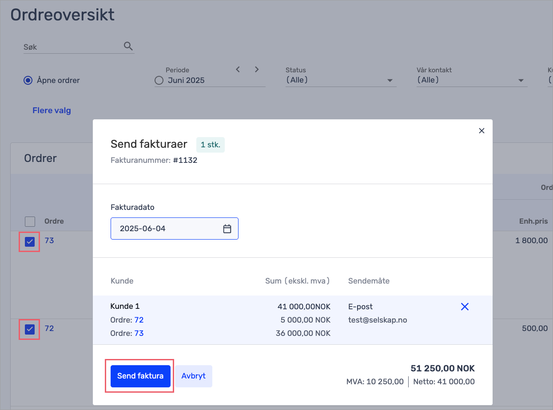The height and width of the screenshot is (410, 553).
Task: Remove Kunde 1 from the invoice list
Action: pos(465,307)
